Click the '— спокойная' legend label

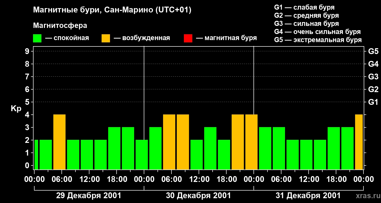pyautogui.click(x=67, y=38)
